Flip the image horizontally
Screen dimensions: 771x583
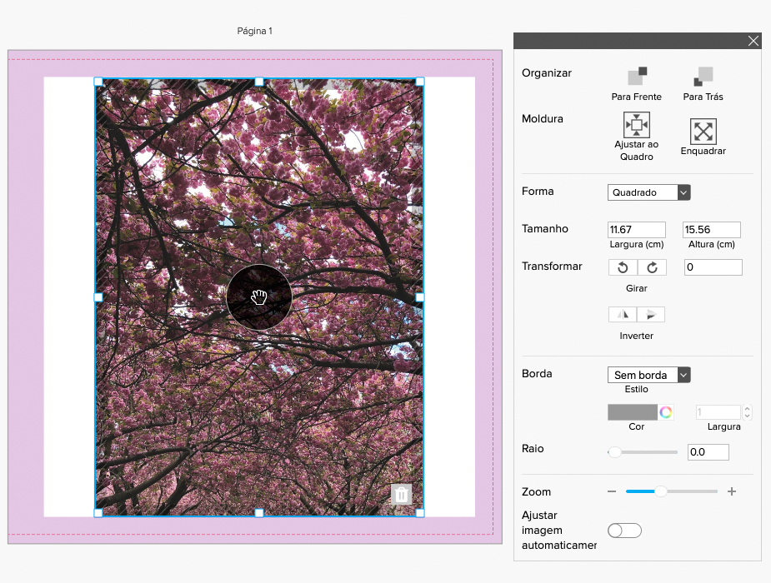coord(623,314)
